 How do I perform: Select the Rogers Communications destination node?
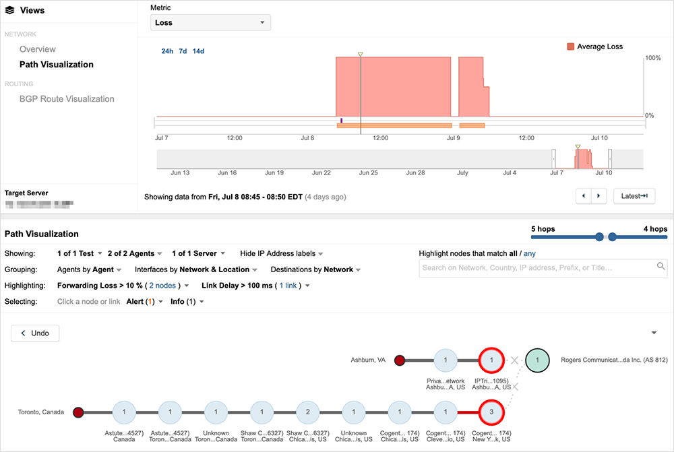(x=537, y=360)
